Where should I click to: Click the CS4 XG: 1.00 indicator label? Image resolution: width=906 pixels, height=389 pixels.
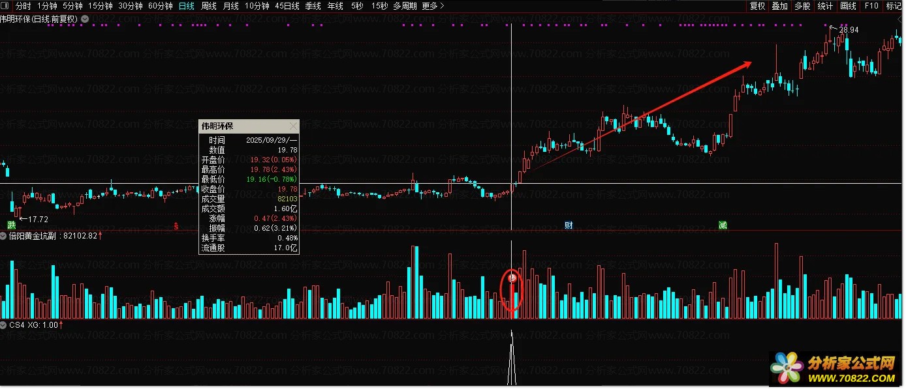[34, 324]
